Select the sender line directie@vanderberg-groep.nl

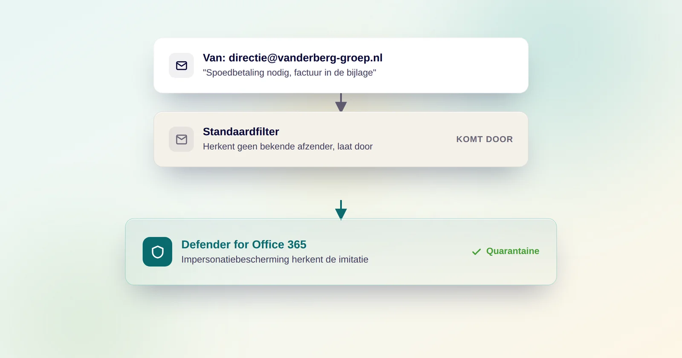point(292,58)
